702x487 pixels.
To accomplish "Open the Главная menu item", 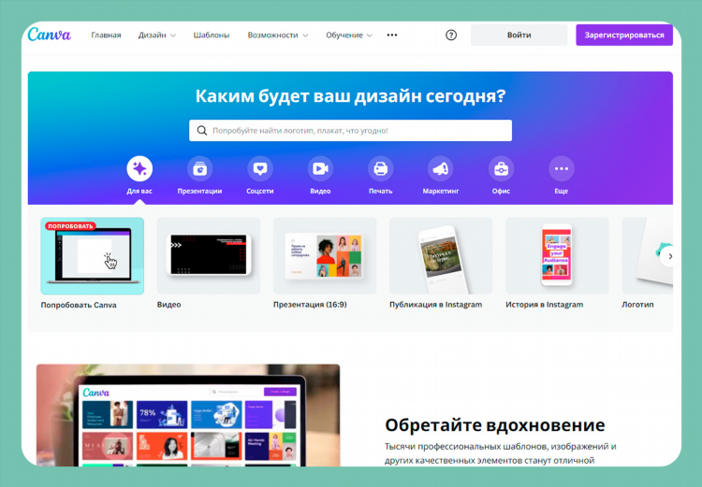I will click(106, 35).
